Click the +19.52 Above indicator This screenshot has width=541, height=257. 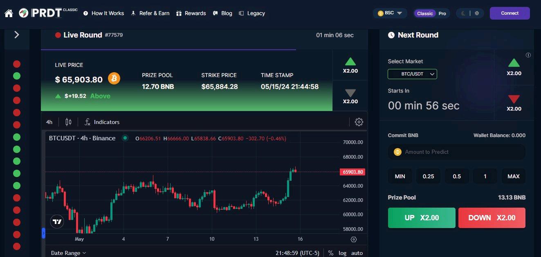(x=83, y=96)
